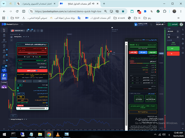
Task: Open the social trading icon in right sidebar
Action: point(183,39)
